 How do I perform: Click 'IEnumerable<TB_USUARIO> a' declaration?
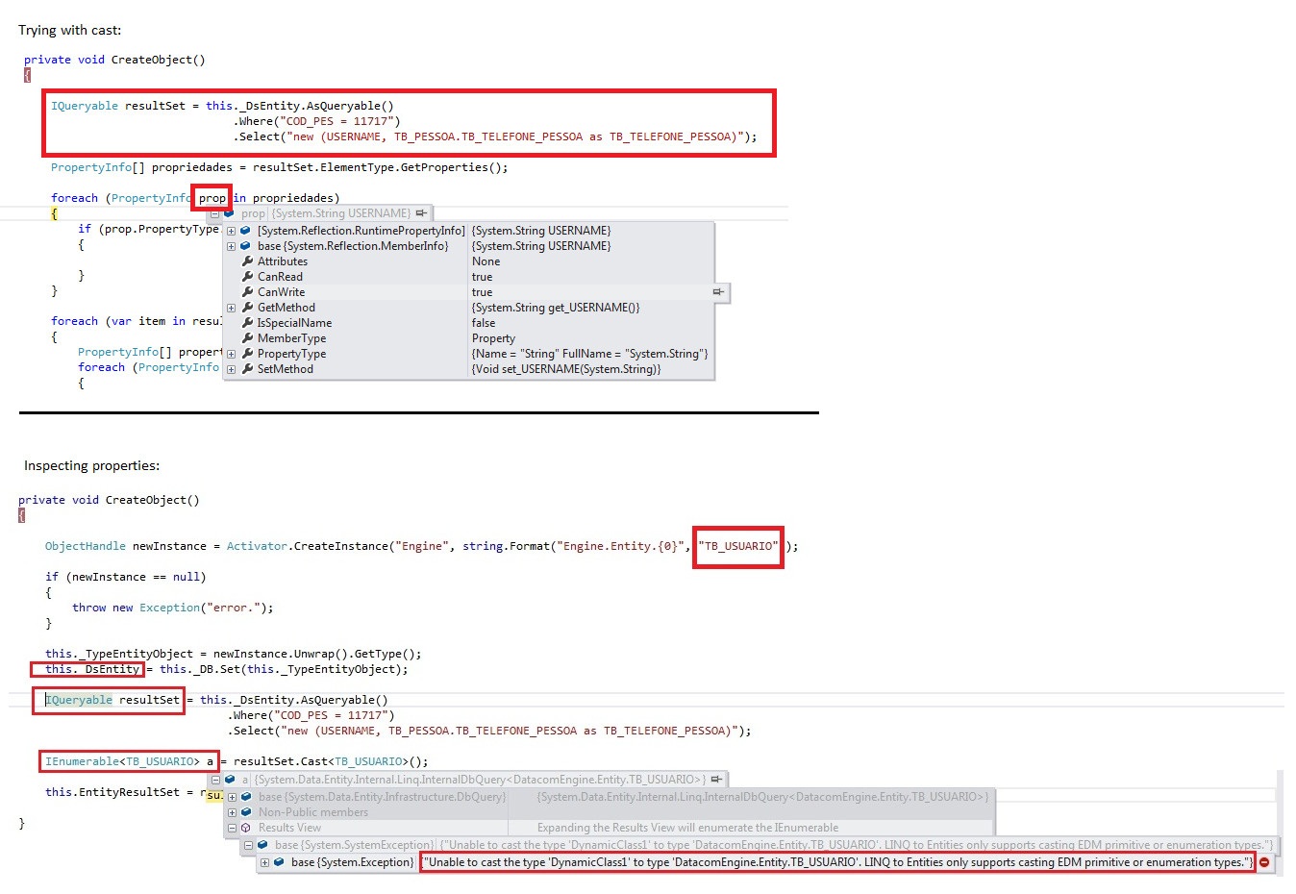[x=129, y=761]
